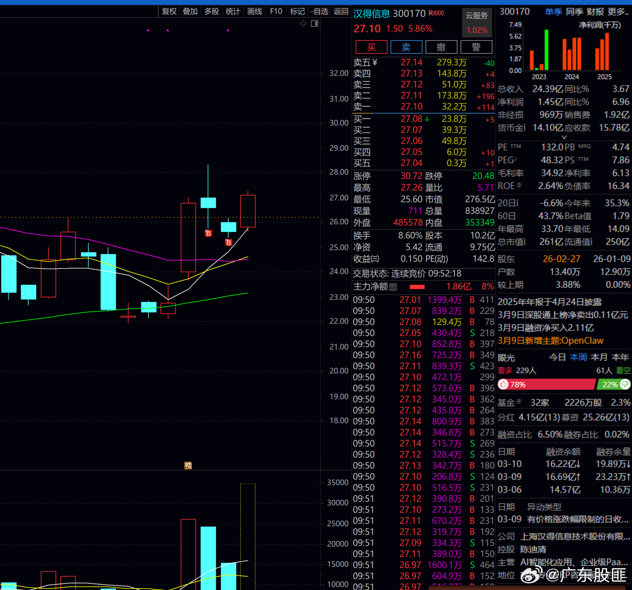This screenshot has width=632, height=590.
Task: Click the B marker under the tall candle
Action: (x=208, y=233)
